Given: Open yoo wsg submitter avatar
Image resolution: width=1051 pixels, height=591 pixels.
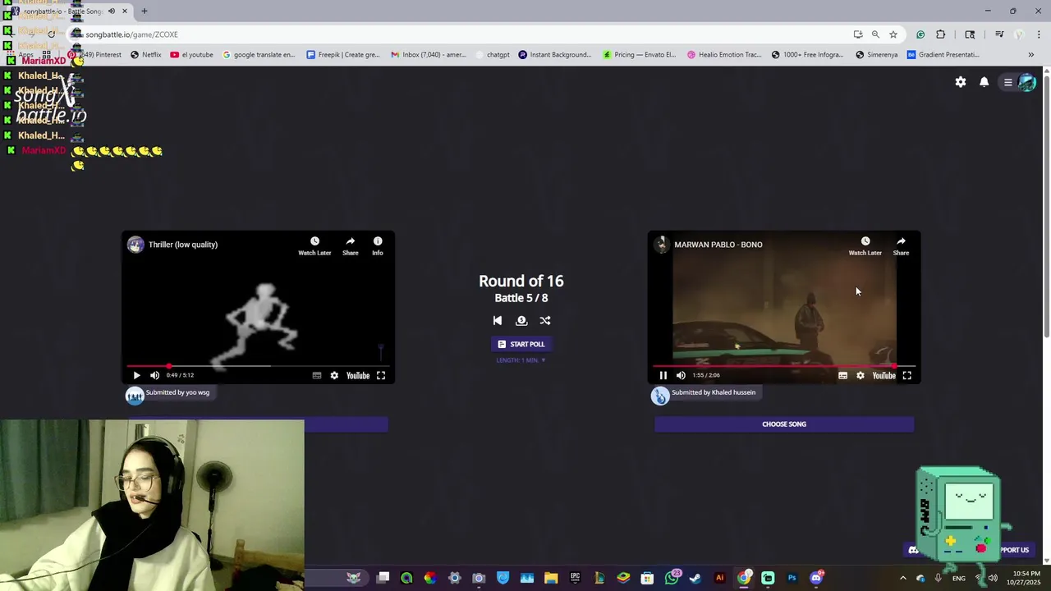Looking at the screenshot, I should pos(135,396).
